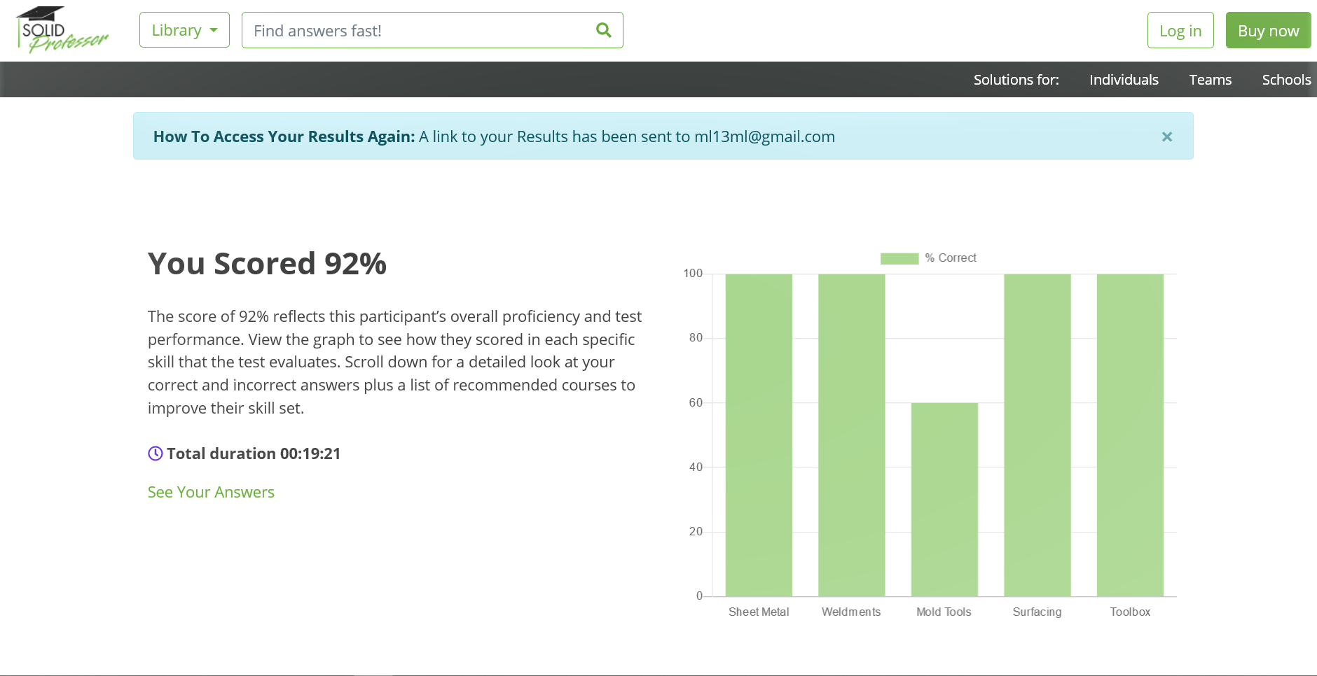Click the Find answers fast search field
Screen dimensions: 1317x676
click(x=420, y=30)
